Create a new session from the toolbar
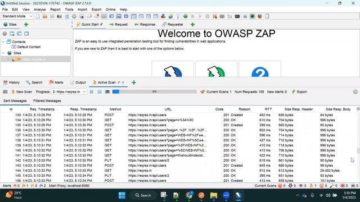The height and width of the screenshot is (202, 360). coord(38,16)
